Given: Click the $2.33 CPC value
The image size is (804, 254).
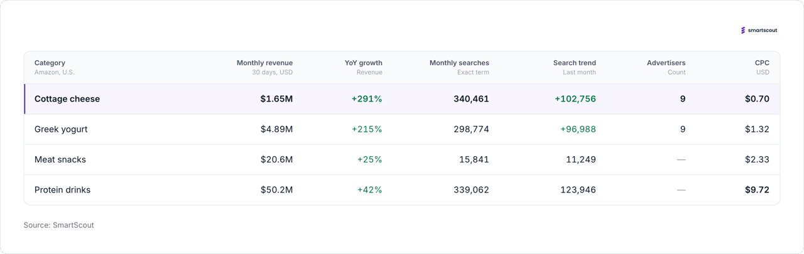Looking at the screenshot, I should click(x=757, y=159).
